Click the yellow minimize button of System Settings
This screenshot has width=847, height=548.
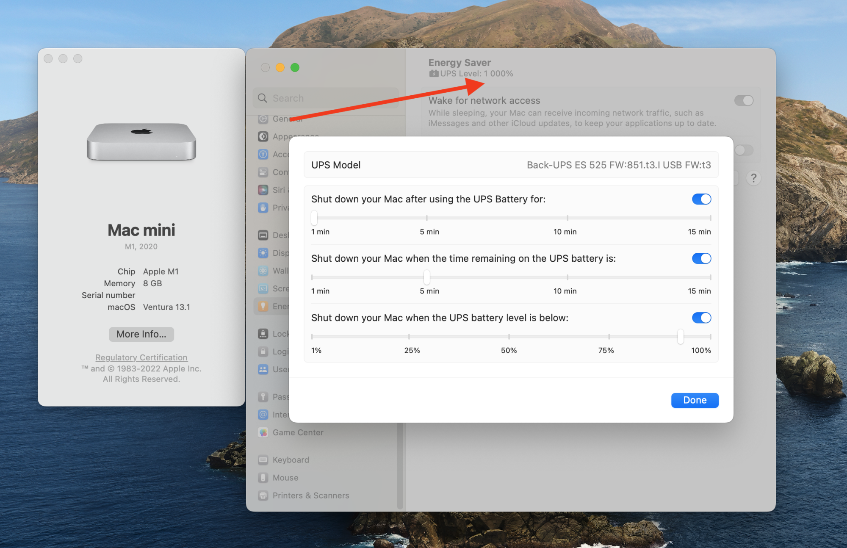pyautogui.click(x=280, y=67)
